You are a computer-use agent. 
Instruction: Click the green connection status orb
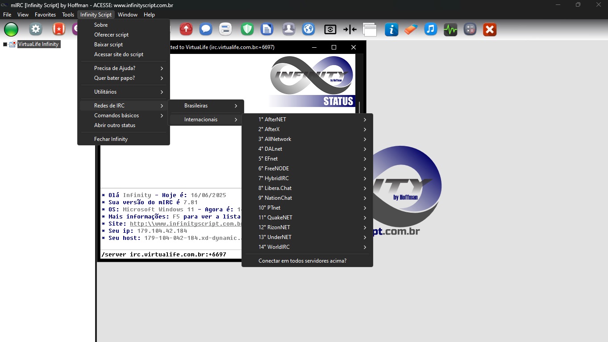click(x=11, y=29)
